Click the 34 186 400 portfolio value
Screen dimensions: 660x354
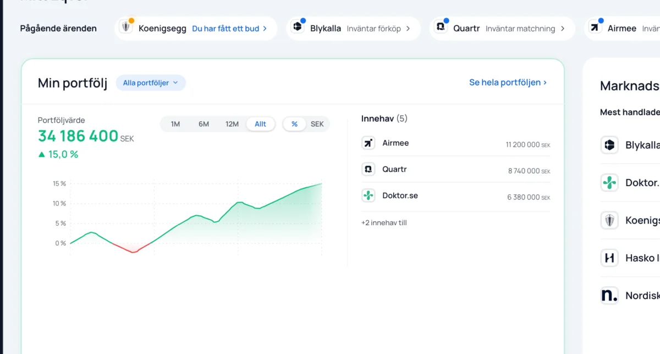pyautogui.click(x=78, y=136)
